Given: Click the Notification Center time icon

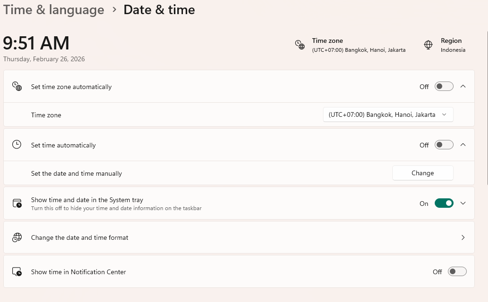Looking at the screenshot, I should (17, 272).
